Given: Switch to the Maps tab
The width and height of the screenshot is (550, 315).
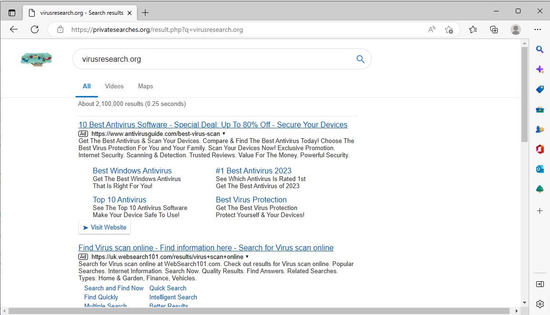Looking at the screenshot, I should 145,86.
